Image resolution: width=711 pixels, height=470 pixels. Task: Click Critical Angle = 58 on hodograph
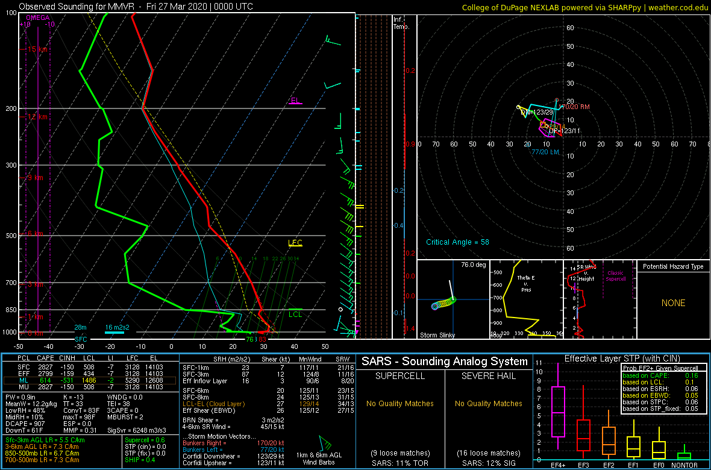[458, 242]
